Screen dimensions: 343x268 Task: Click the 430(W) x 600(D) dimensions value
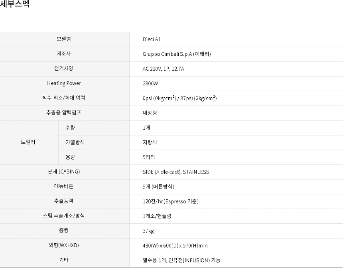pos(175,246)
